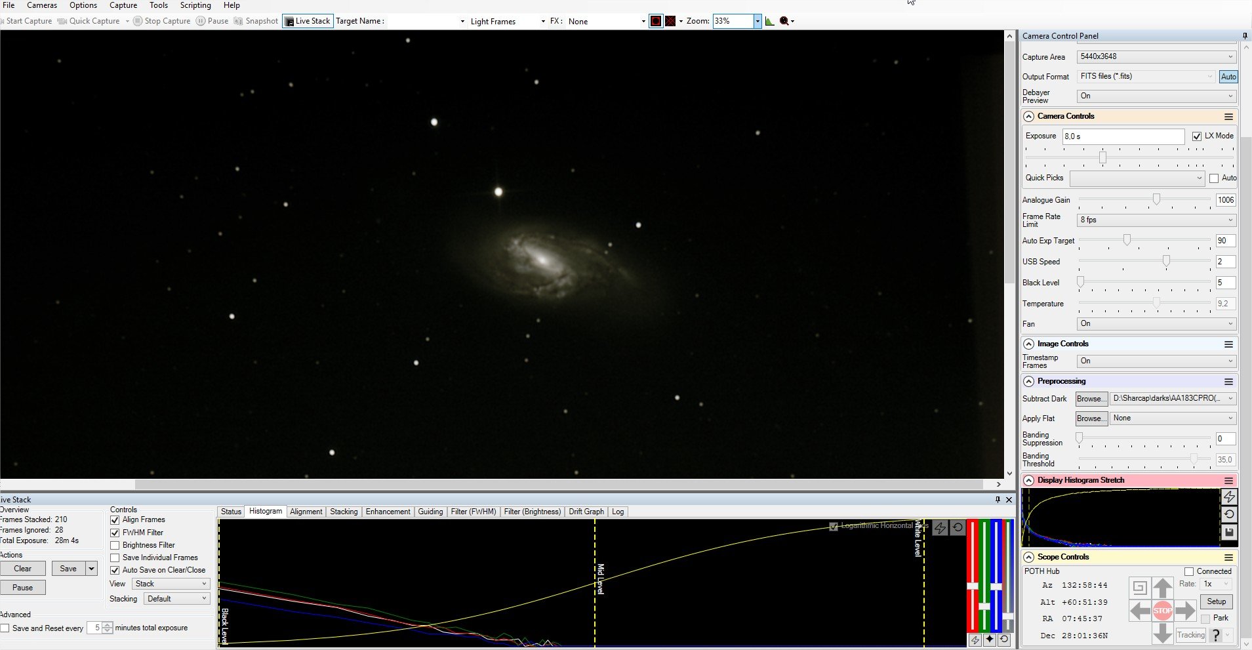This screenshot has height=650, width=1252.
Task: Collapse the Camera Controls section
Action: click(x=1028, y=116)
